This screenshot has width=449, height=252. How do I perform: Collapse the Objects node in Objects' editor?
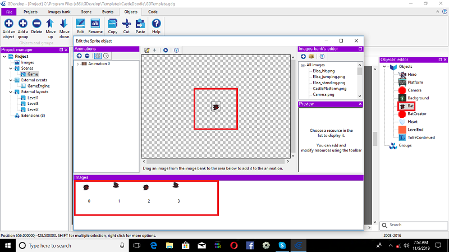click(384, 66)
